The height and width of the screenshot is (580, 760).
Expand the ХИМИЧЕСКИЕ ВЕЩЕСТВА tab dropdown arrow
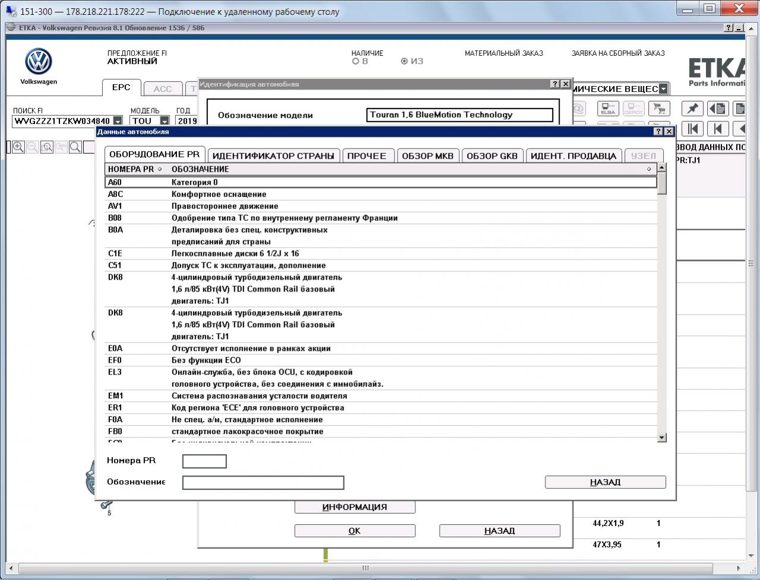[x=663, y=89]
